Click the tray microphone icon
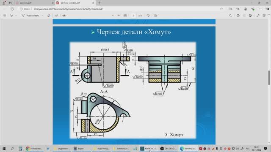 217,149
